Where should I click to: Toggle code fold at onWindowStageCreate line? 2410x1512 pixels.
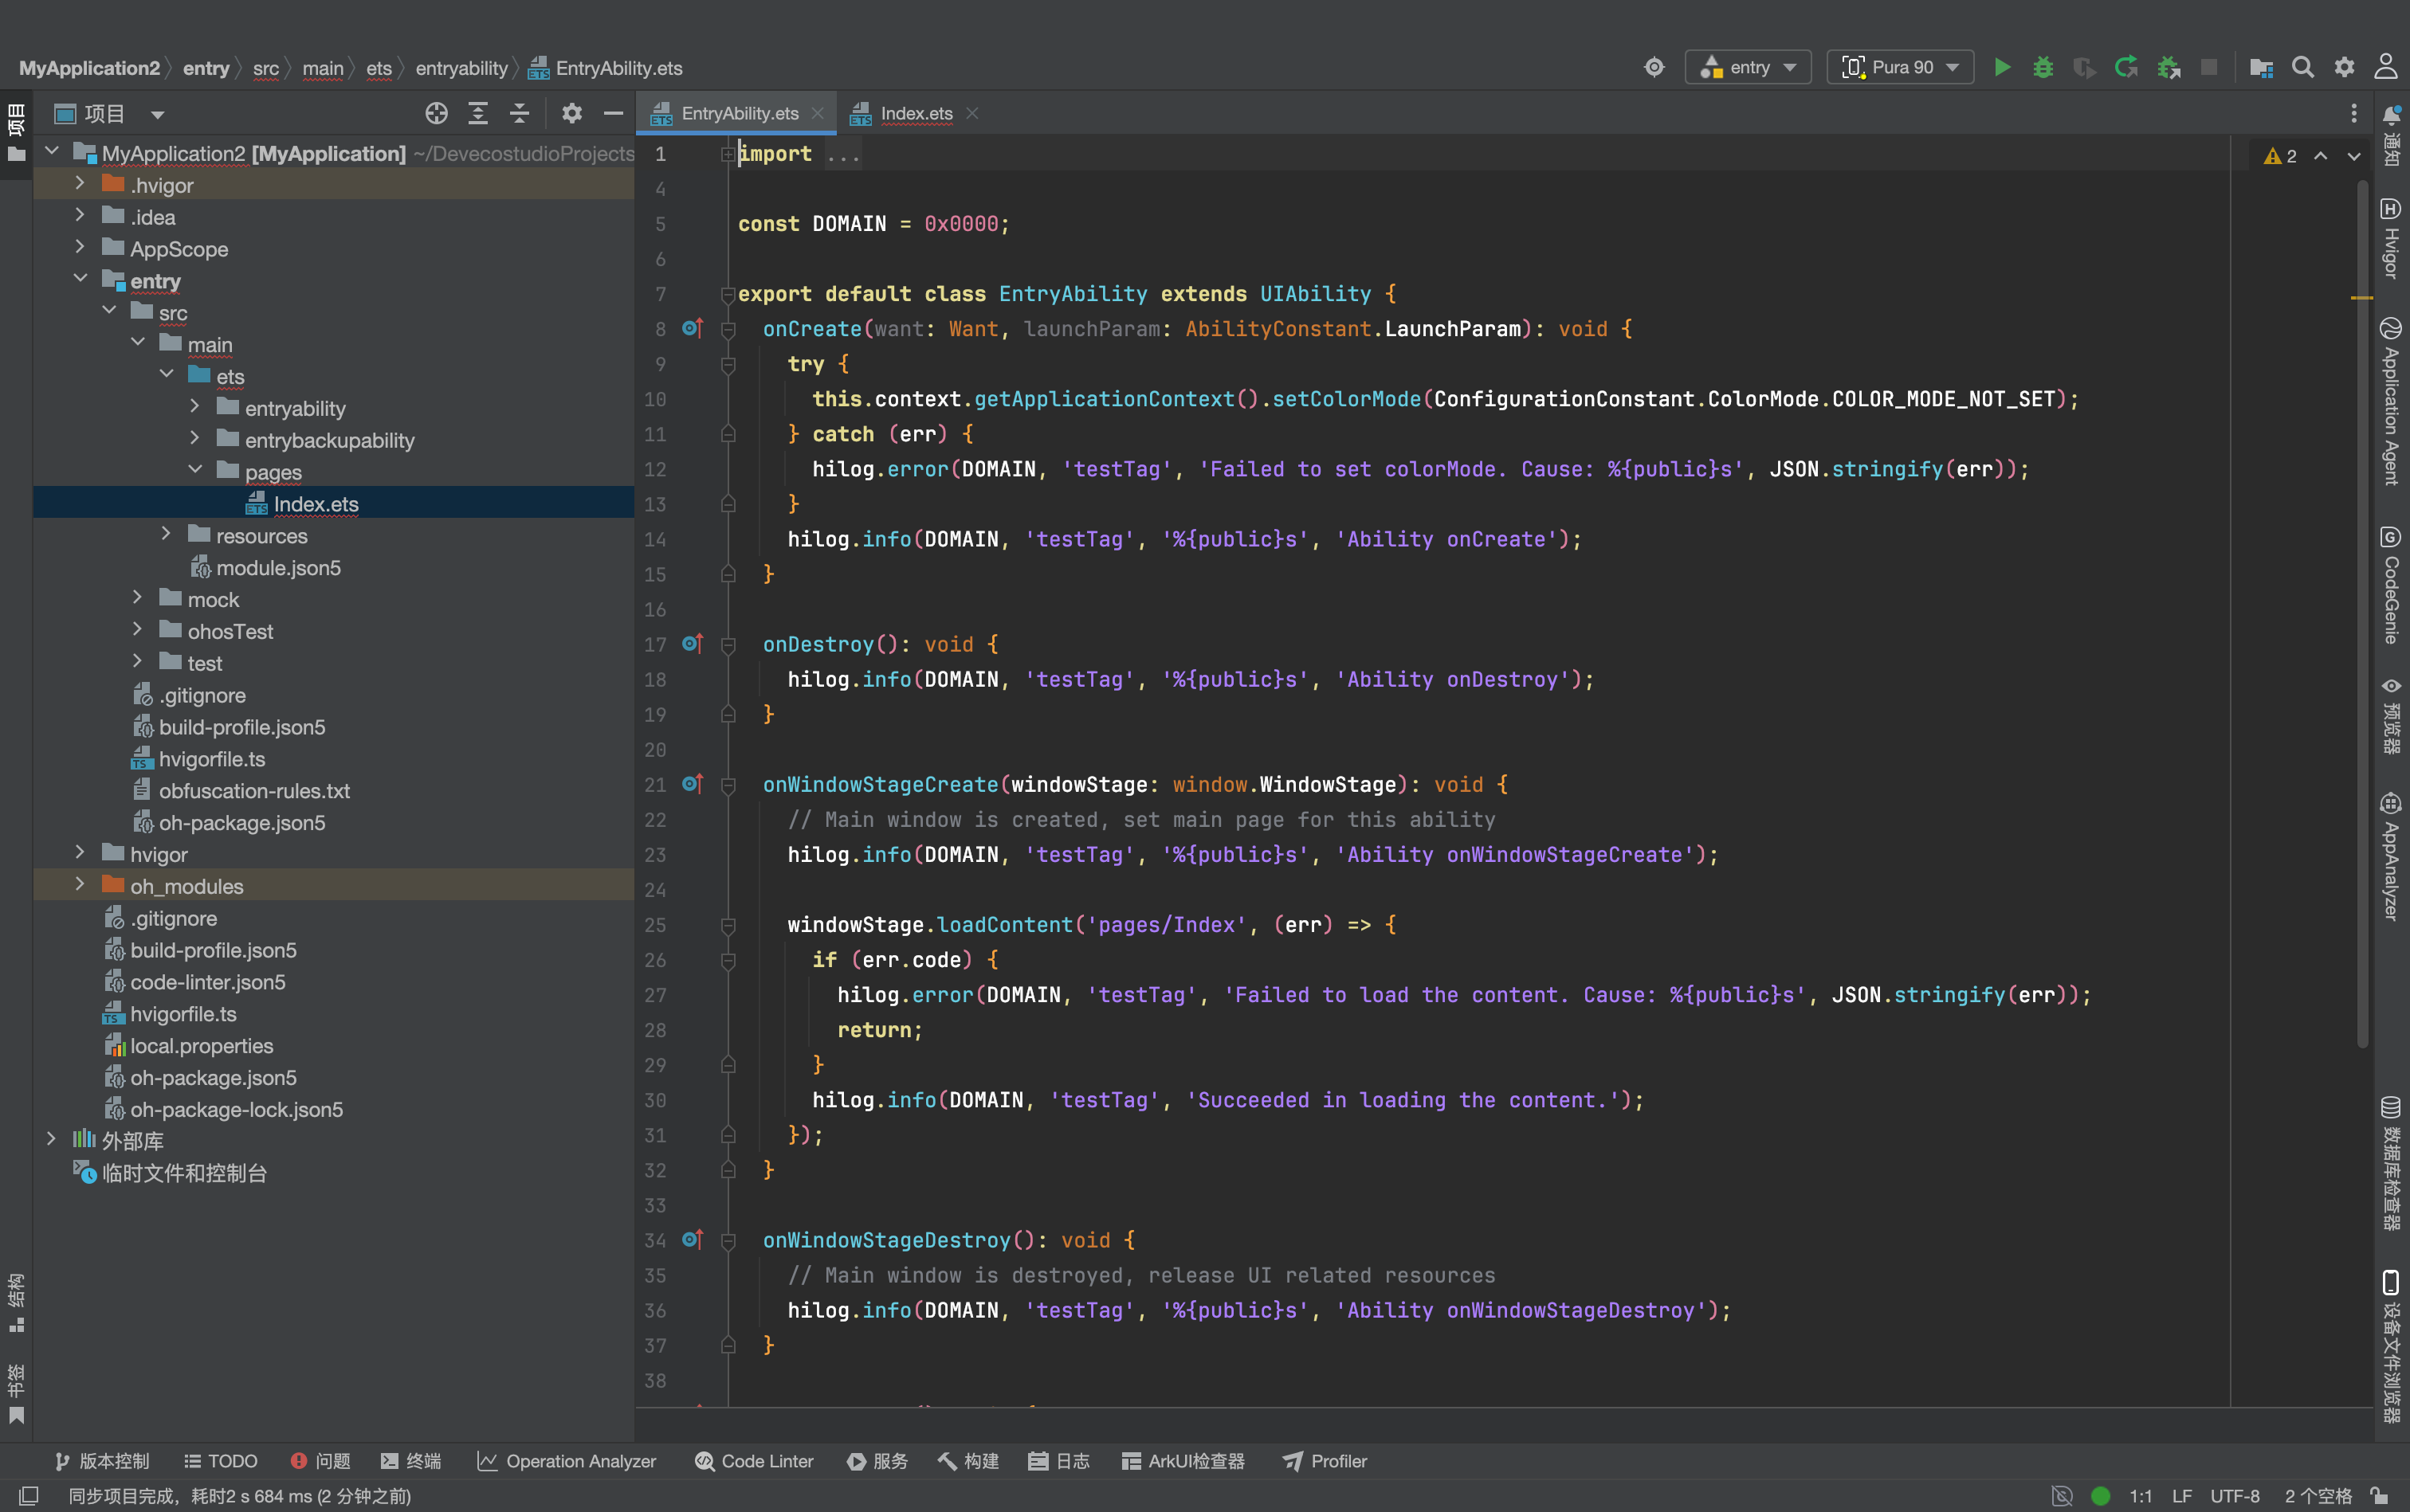pyautogui.click(x=728, y=785)
